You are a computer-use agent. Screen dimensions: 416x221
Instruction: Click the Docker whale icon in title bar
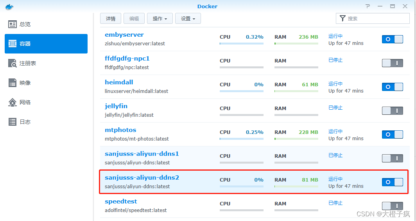(x=9, y=6)
